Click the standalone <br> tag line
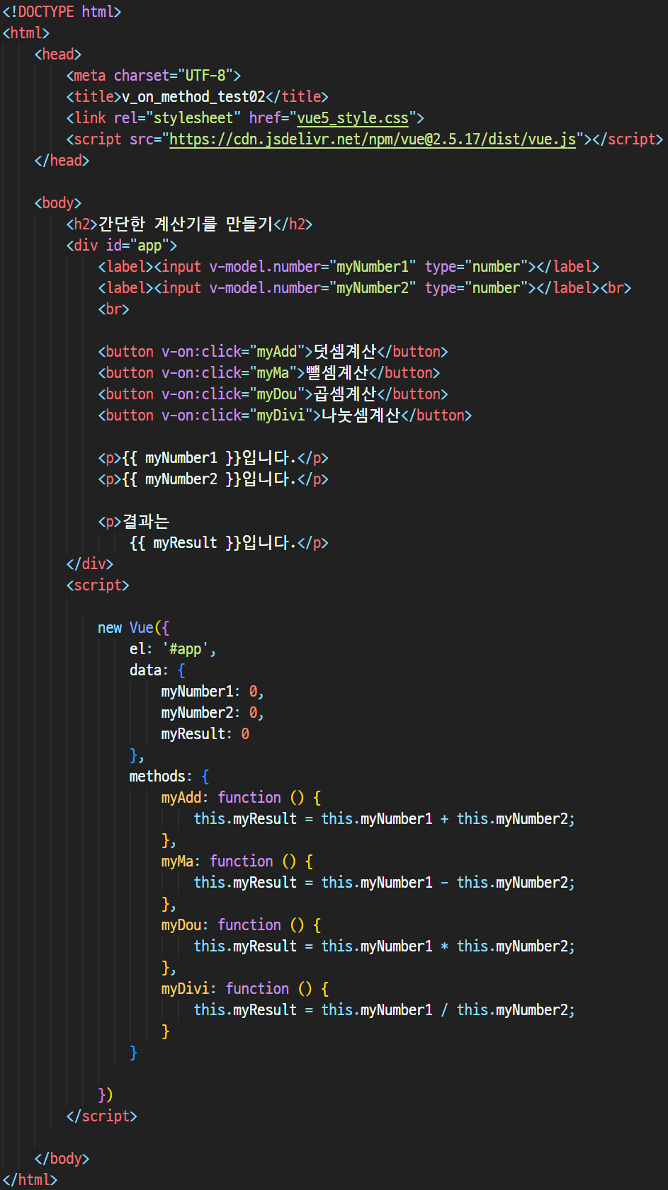The image size is (668, 1190). (113, 309)
